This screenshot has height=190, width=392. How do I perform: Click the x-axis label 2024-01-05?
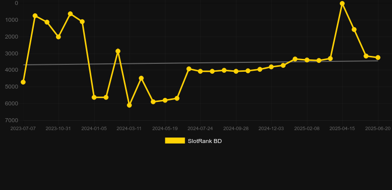point(94,129)
